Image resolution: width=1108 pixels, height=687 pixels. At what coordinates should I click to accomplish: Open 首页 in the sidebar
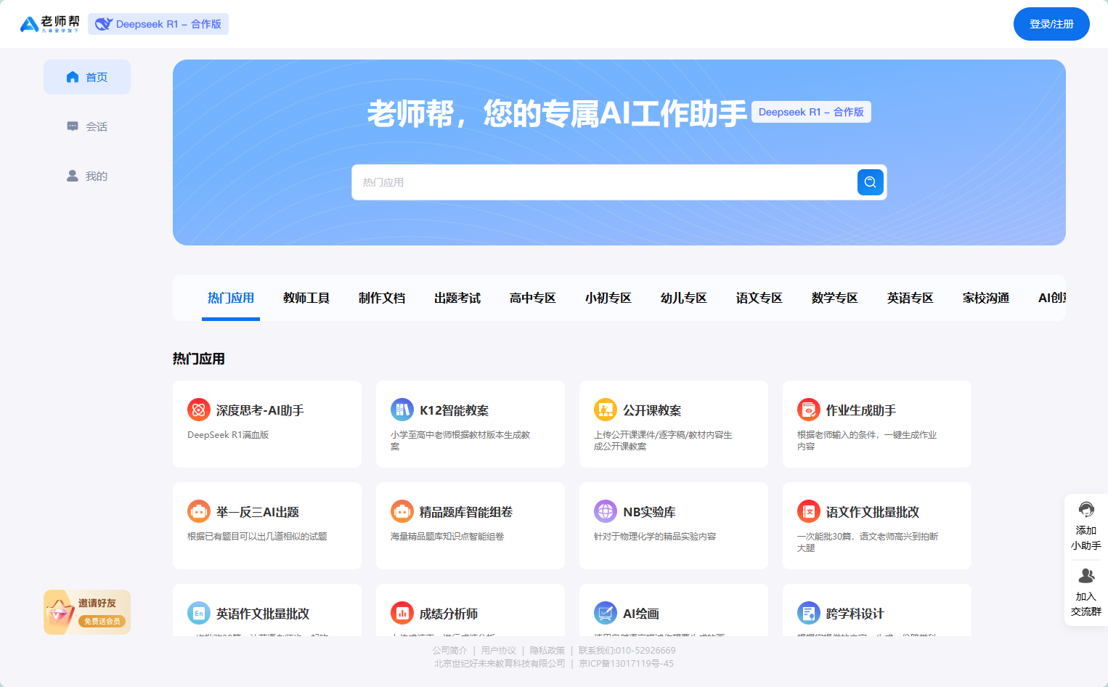[87, 77]
